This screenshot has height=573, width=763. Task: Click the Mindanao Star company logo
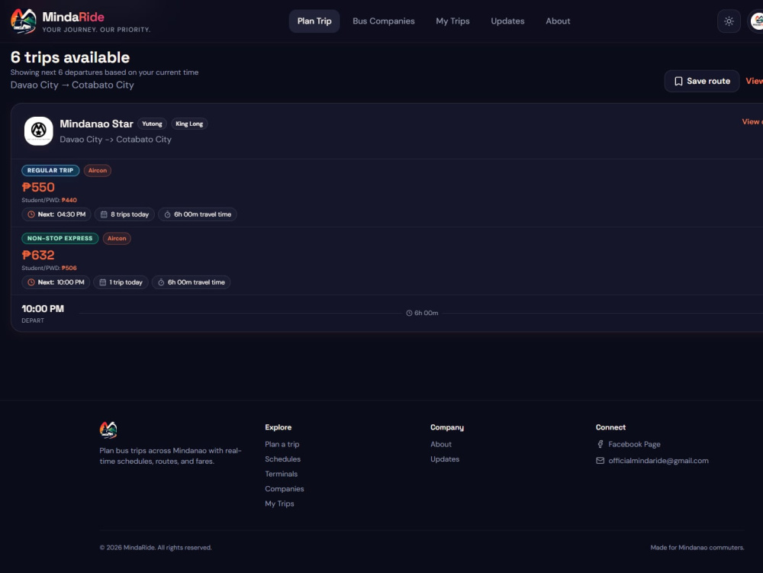(38, 130)
